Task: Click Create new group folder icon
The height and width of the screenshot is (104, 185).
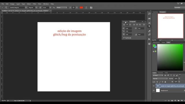Action: point(179,101)
